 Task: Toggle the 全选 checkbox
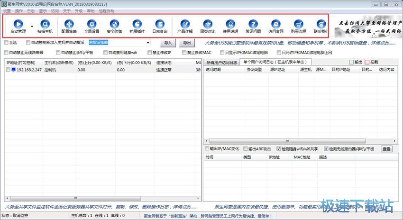(x=6, y=42)
